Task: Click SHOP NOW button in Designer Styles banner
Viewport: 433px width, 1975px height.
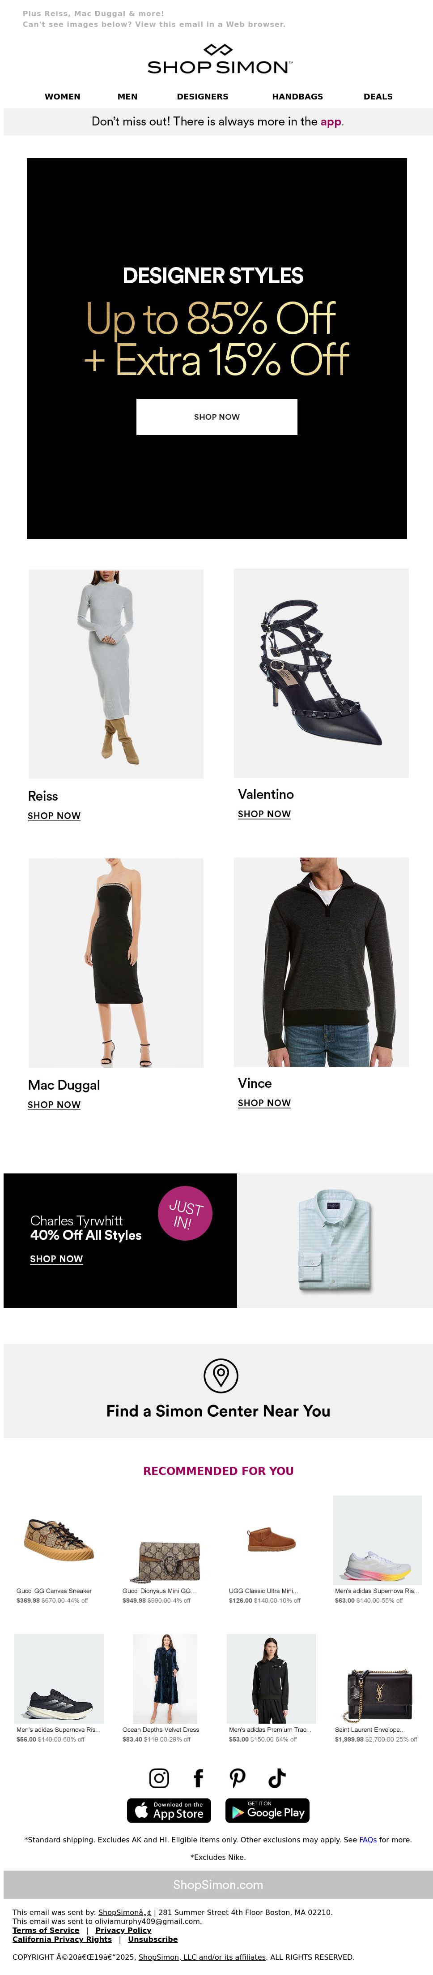Action: pos(216,417)
